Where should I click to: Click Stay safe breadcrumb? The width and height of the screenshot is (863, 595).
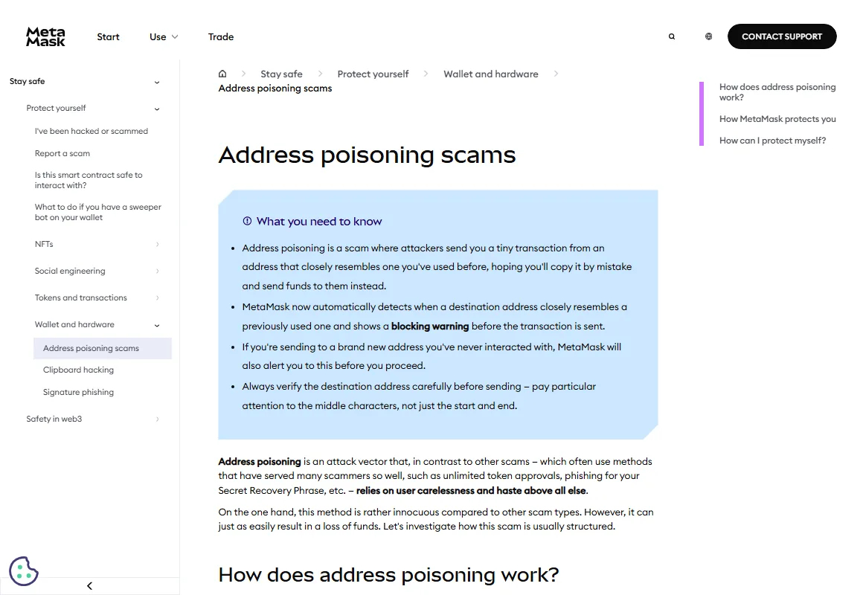pos(281,74)
